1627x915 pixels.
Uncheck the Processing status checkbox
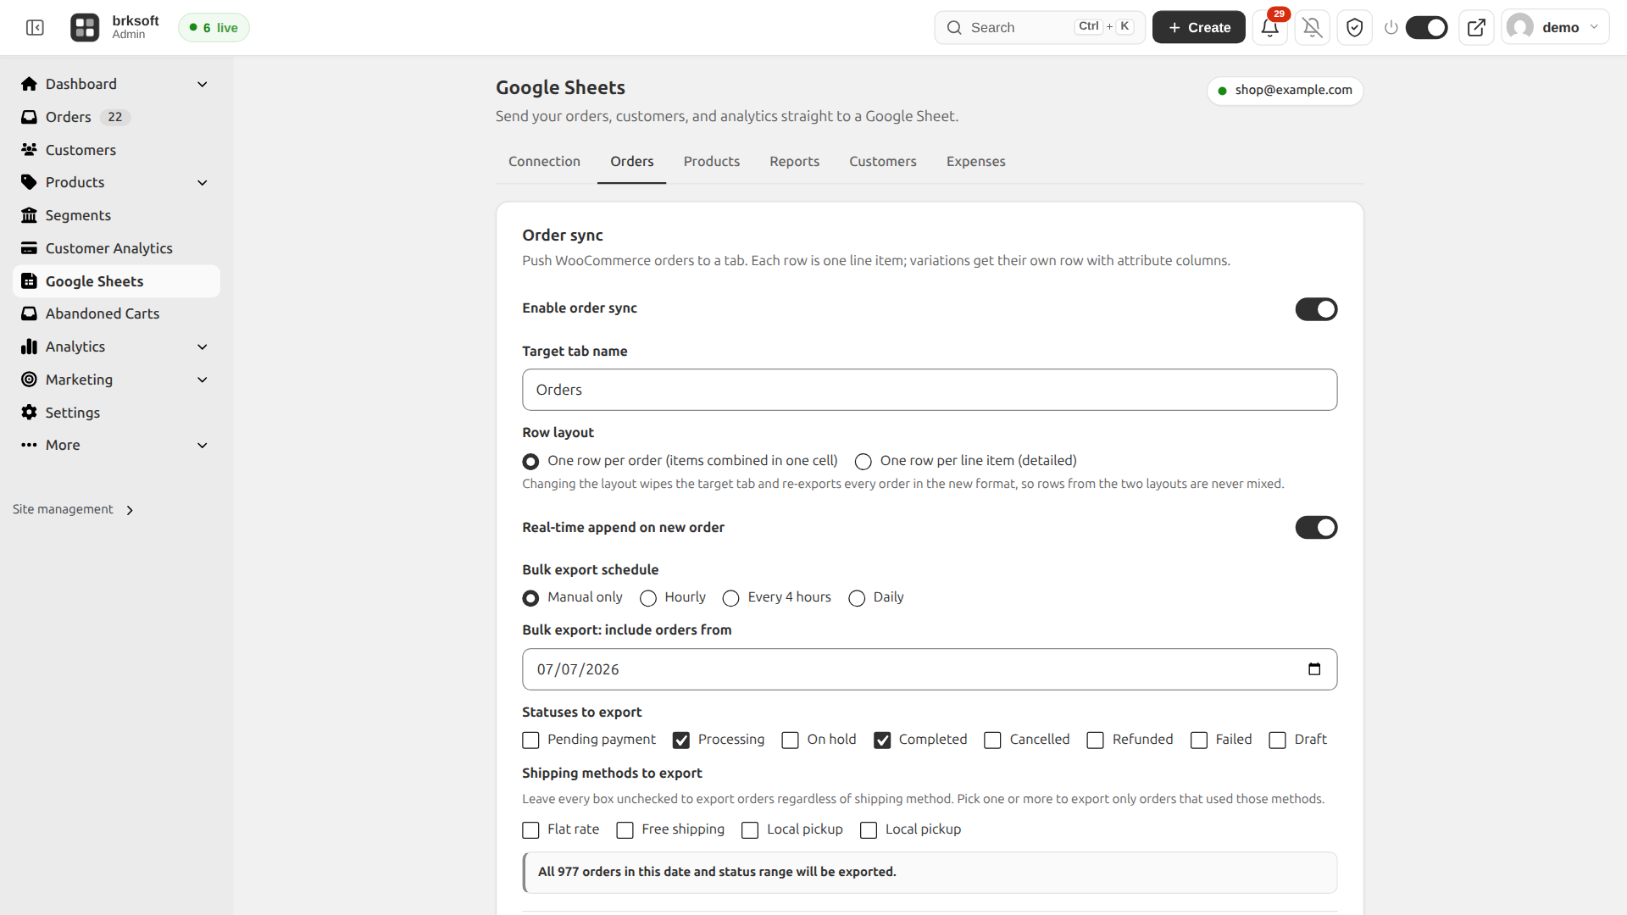[681, 740]
